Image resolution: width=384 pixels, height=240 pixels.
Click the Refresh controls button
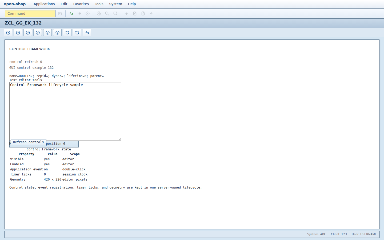point(29,142)
